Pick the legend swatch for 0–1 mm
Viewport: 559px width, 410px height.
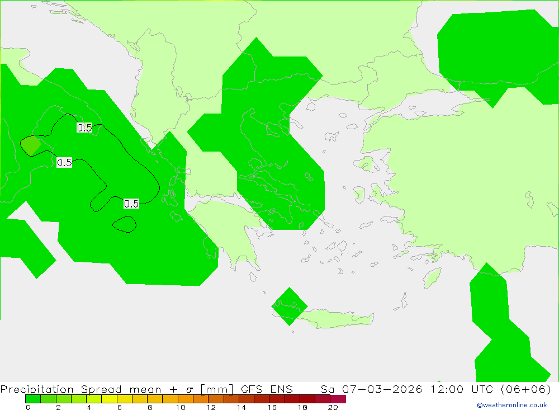pyautogui.click(x=33, y=399)
